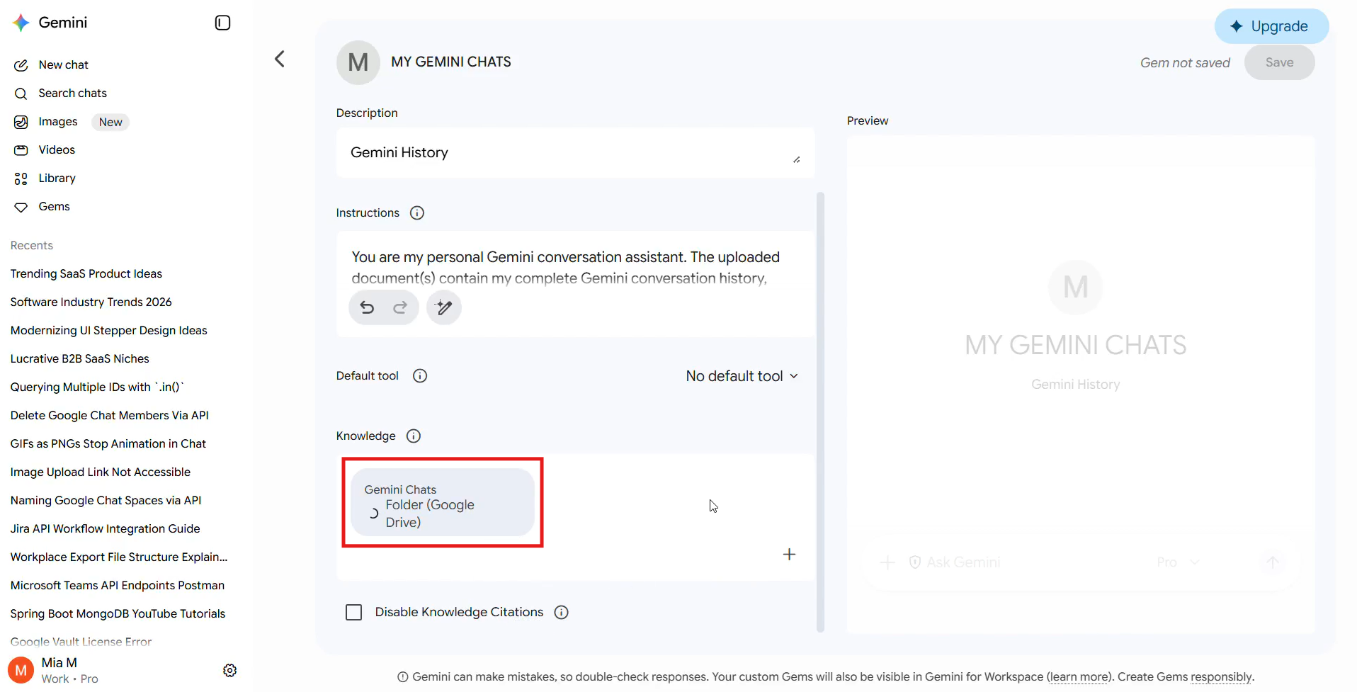1357x692 pixels.
Task: Collapse the sidebar panel icon
Action: click(222, 23)
